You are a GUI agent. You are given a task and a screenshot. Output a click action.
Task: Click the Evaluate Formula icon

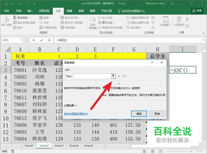153,28
